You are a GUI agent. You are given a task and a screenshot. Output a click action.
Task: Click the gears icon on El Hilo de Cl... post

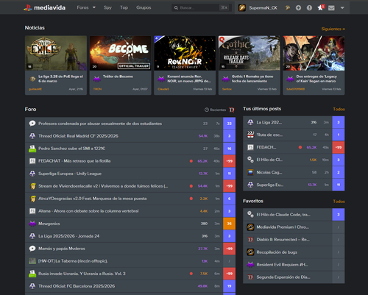point(250,160)
